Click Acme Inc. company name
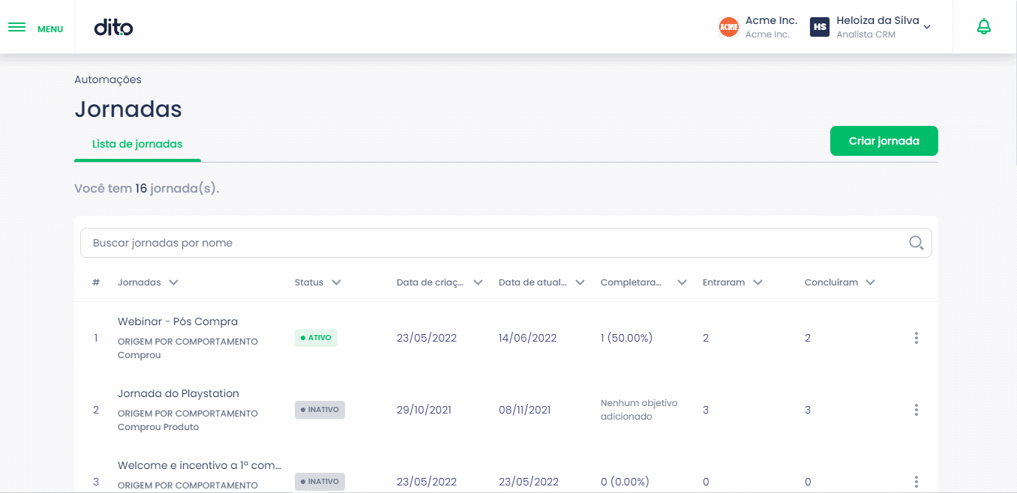This screenshot has height=493, width=1017. 771,21
